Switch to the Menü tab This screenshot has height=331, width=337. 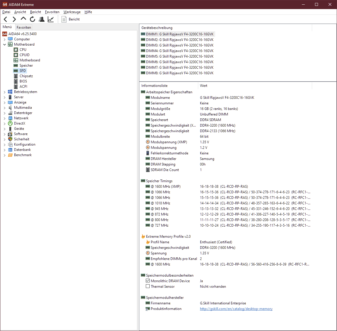tap(7, 27)
